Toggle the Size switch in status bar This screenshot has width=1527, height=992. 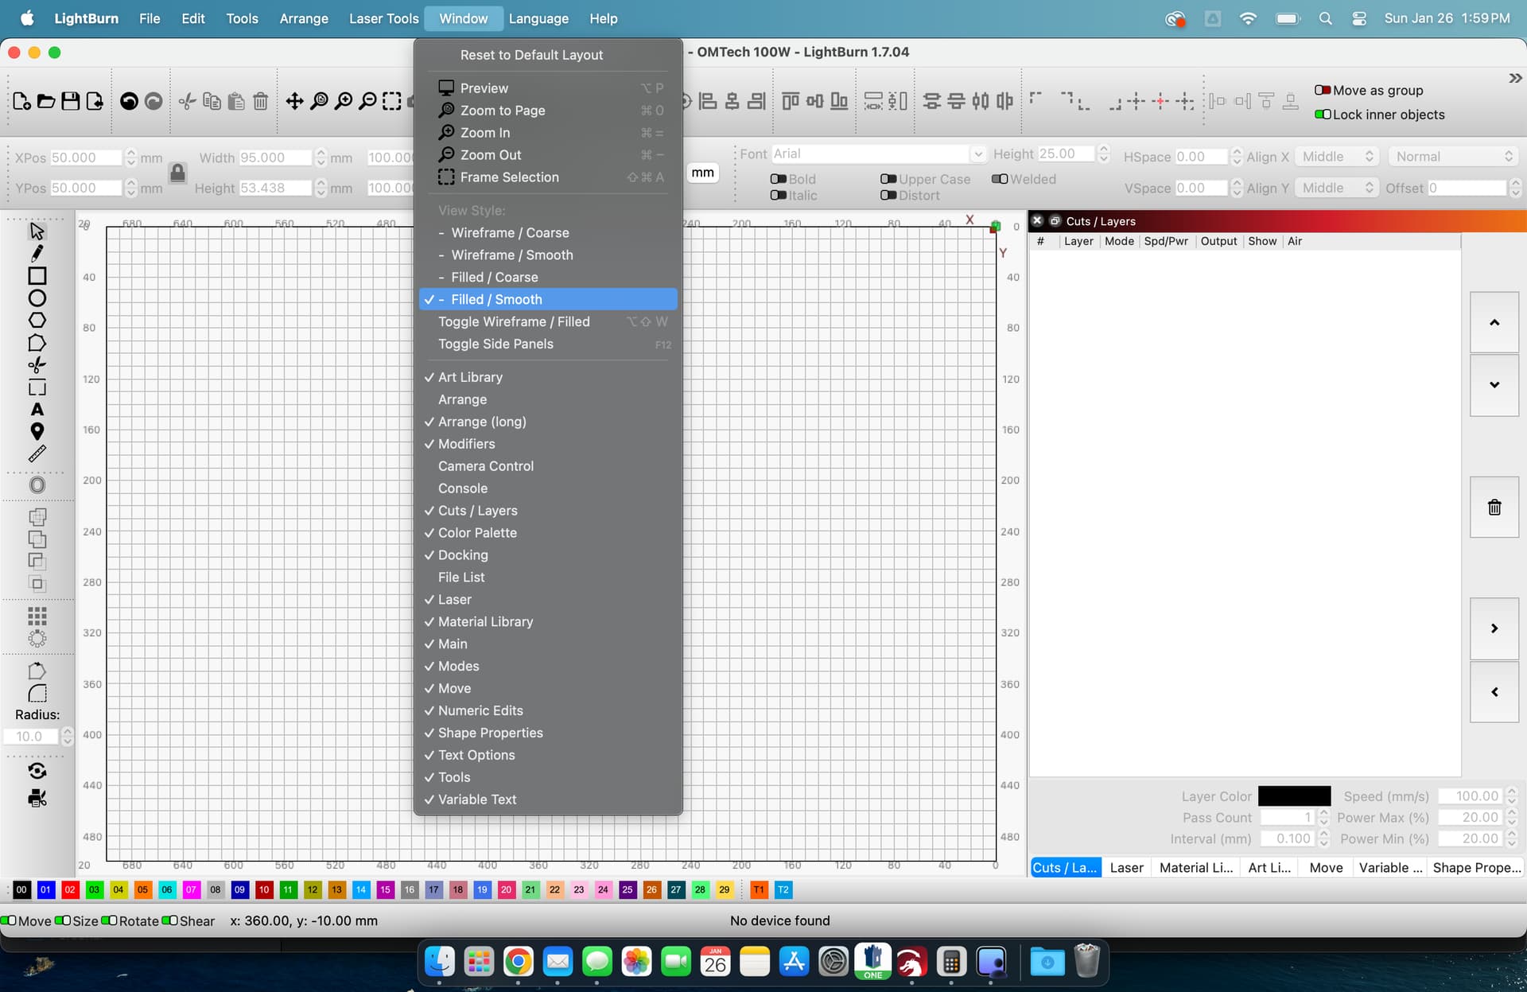(x=63, y=920)
